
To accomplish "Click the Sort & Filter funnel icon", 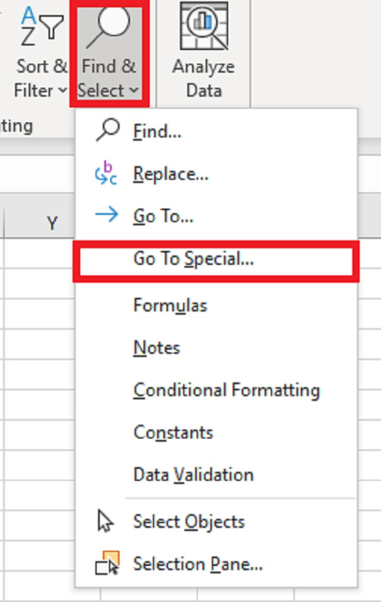I will [x=42, y=27].
